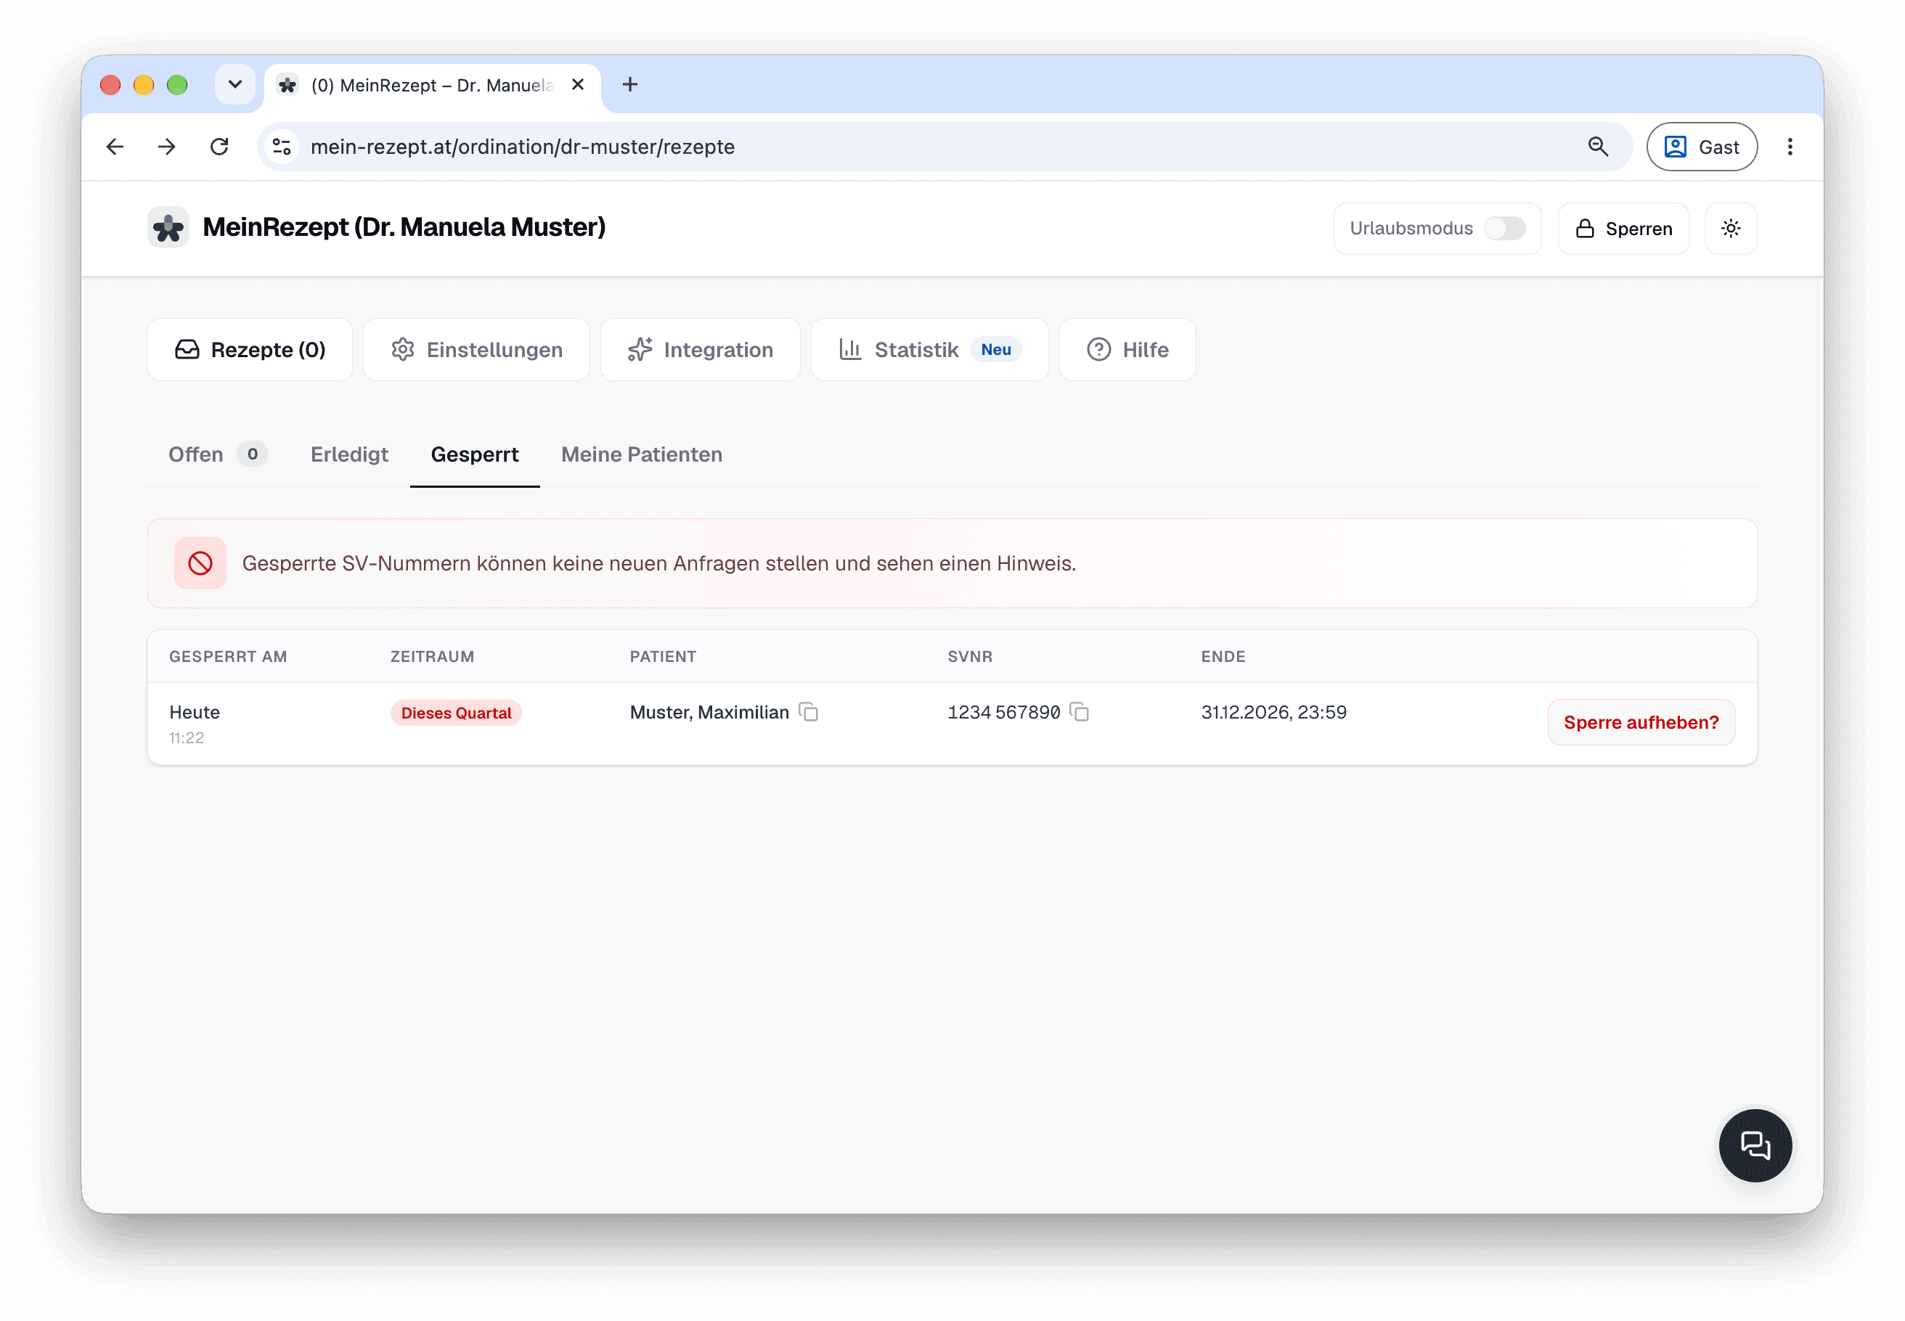The width and height of the screenshot is (1905, 1321).
Task: Expand the tab search dropdown arrow
Action: pos(235,84)
